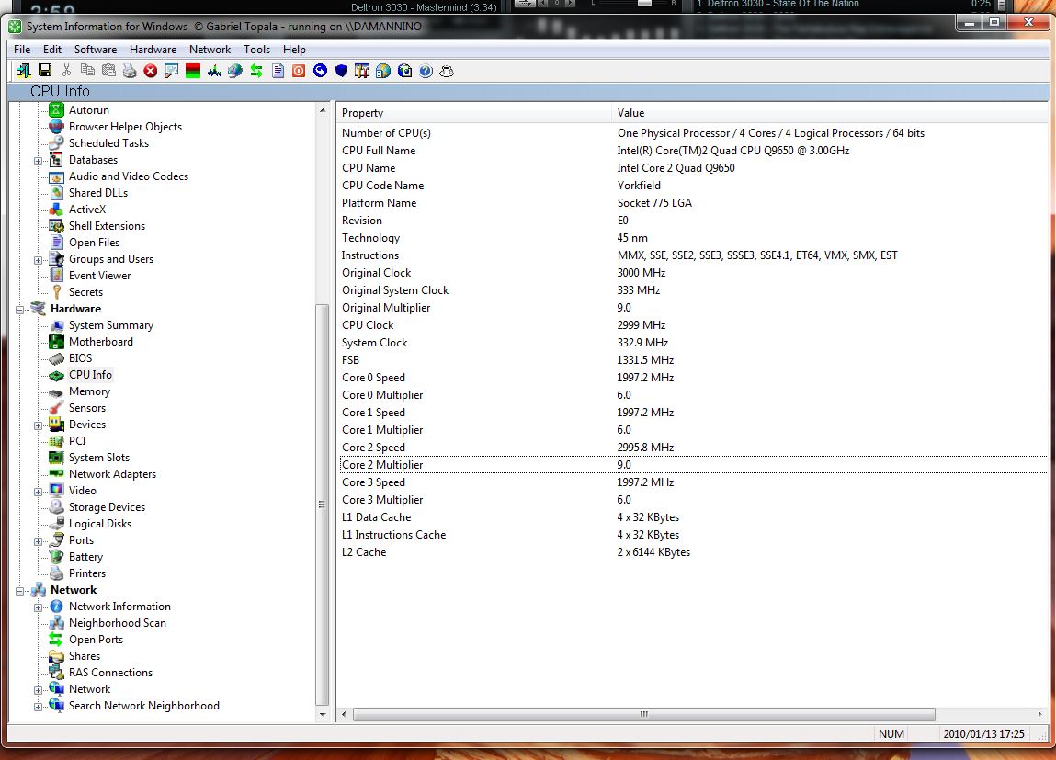Click the blue circular back arrow icon

[x=320, y=71]
